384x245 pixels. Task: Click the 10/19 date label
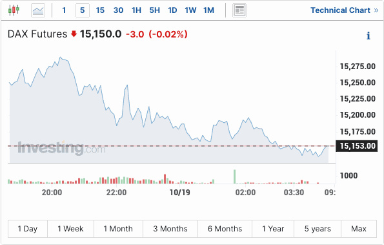coord(180,193)
